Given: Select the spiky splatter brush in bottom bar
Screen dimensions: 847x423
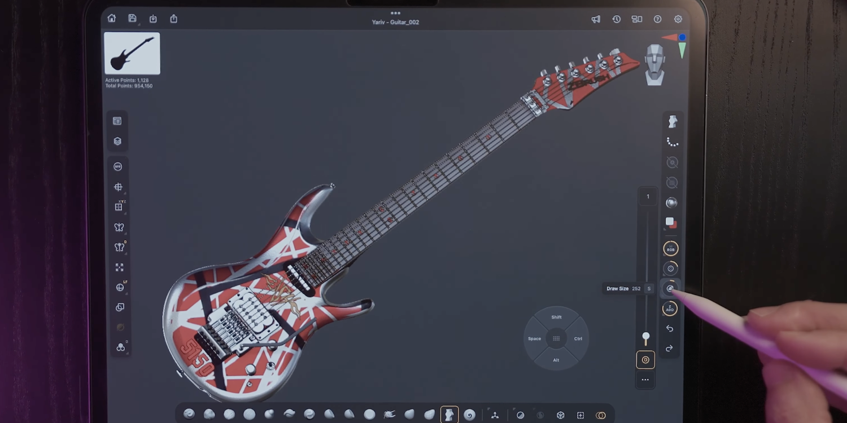Looking at the screenshot, I should click(x=389, y=415).
